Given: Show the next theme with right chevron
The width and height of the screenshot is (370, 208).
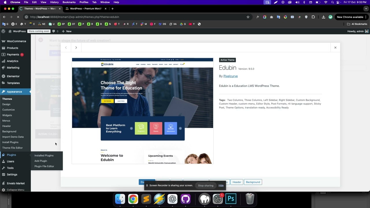Looking at the screenshot, I should tap(76, 48).
